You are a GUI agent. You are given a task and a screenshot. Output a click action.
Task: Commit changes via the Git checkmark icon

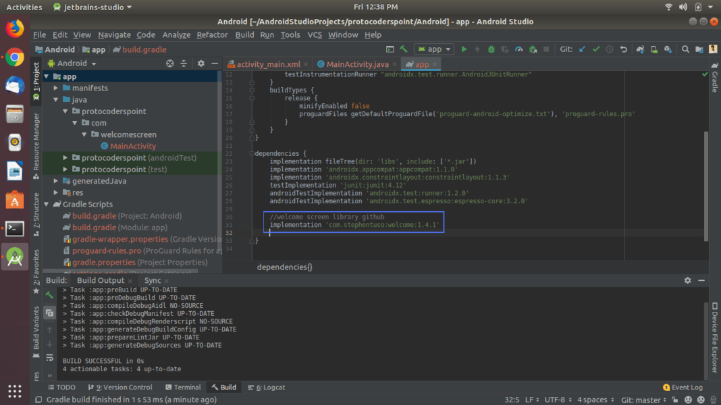(x=596, y=49)
